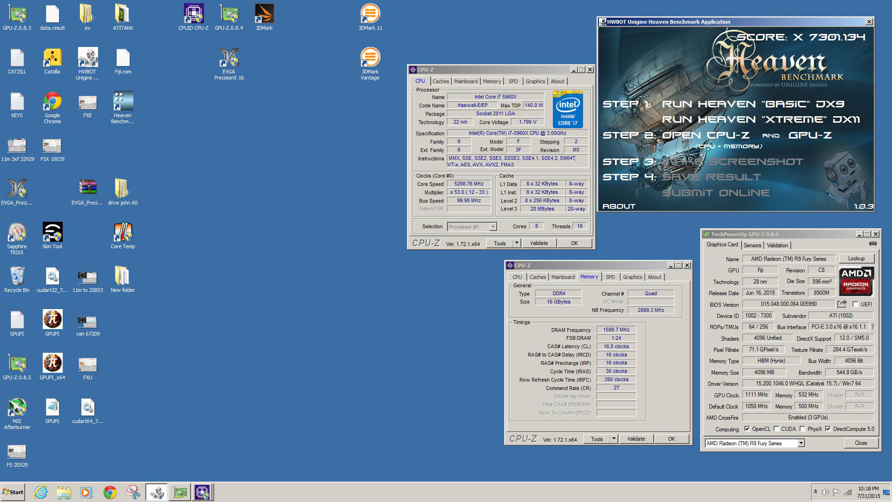Toggle the UEFI checkbox in GPU-Z
Screen dimensions: 892x502
[x=855, y=304]
